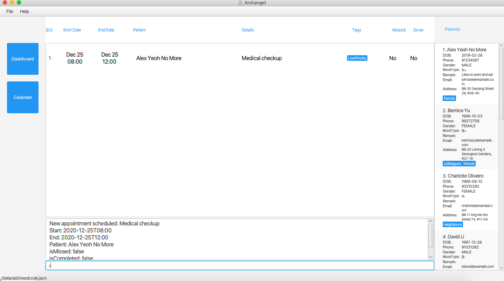Image resolution: width=504 pixels, height=281 pixels.
Task: Click the Missed column header
Action: tap(399, 30)
